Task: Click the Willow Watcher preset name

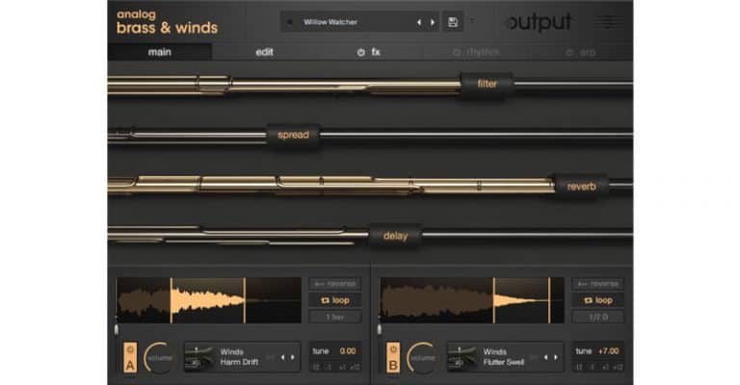Action: [330, 22]
